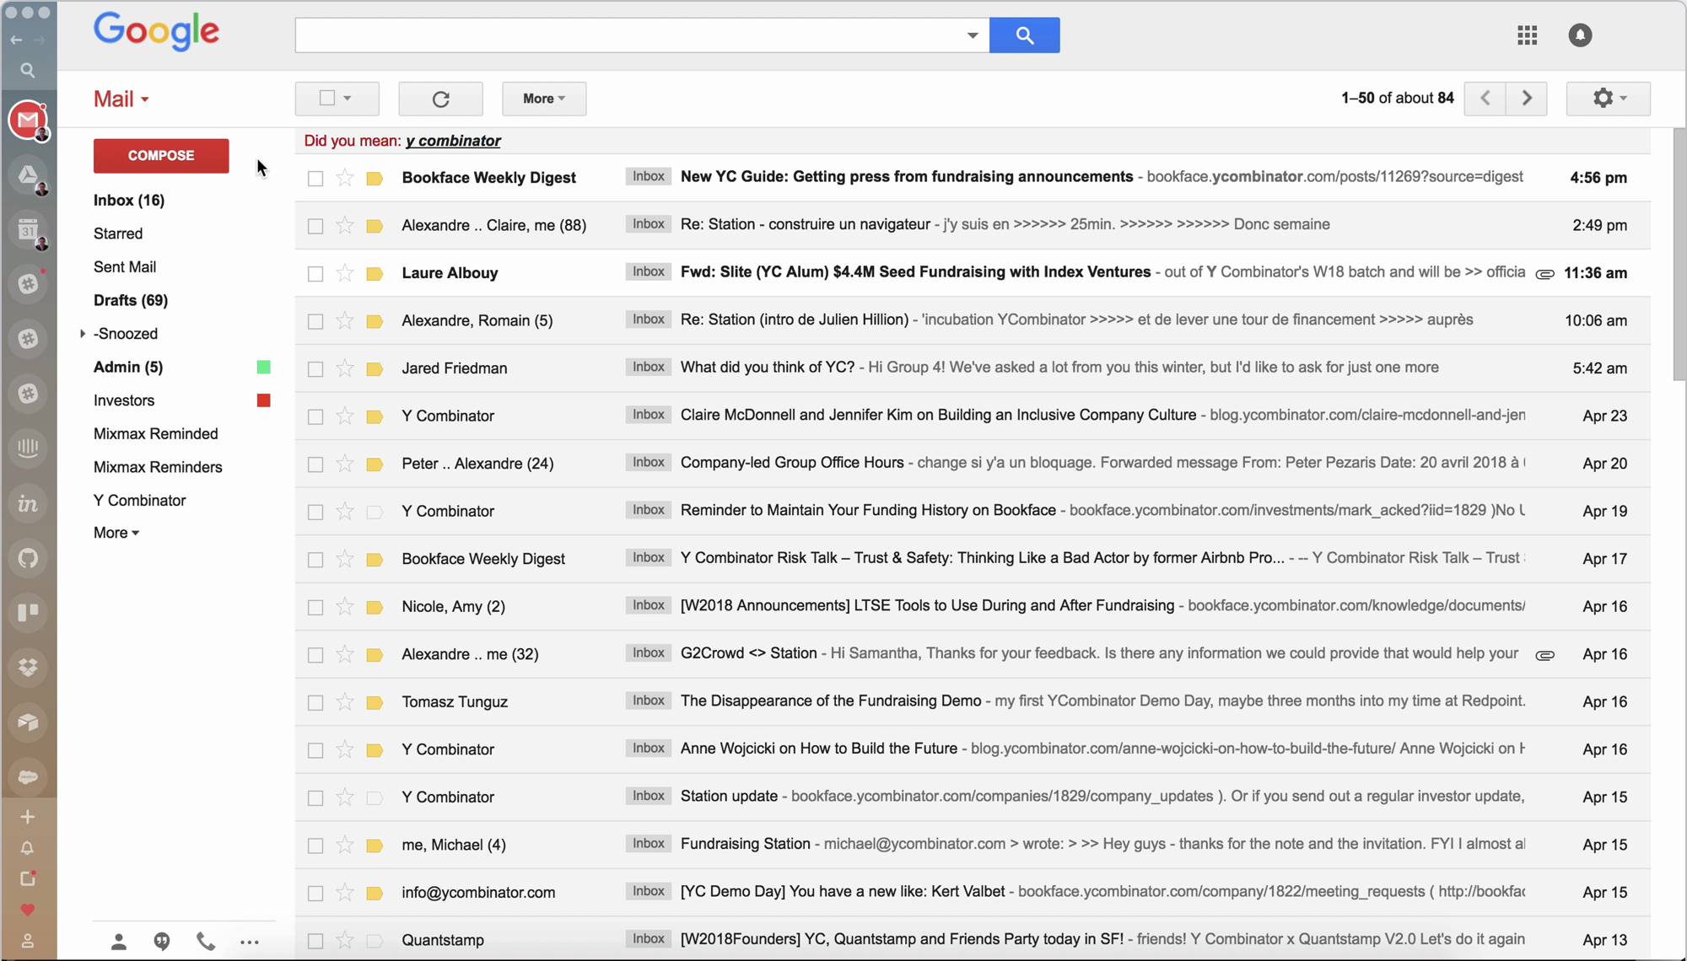Click the refresh mail button

[x=440, y=99]
